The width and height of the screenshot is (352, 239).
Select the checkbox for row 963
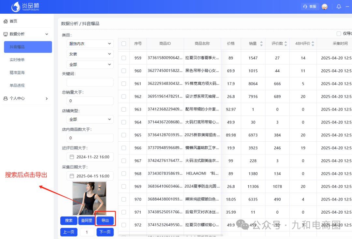[x=124, y=109]
